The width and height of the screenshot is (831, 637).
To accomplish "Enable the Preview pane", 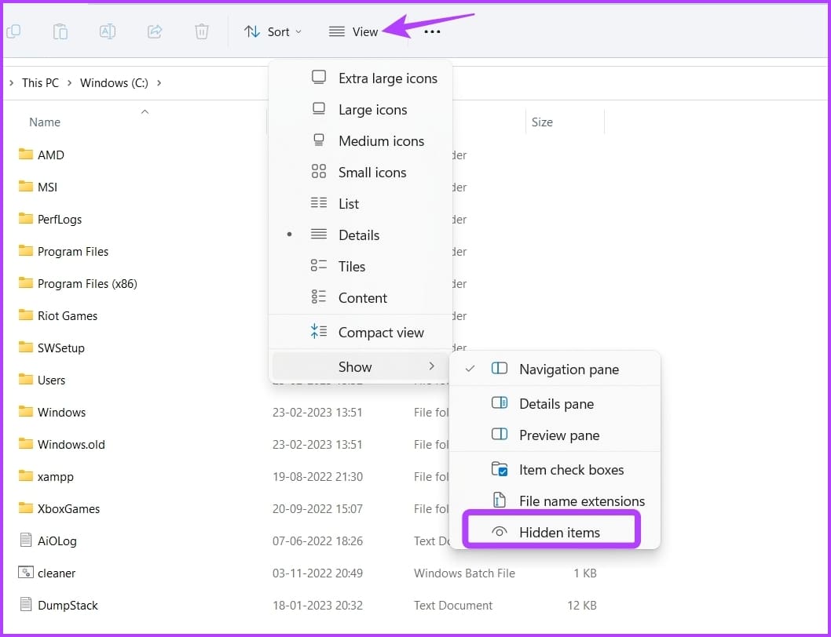I will tap(555, 435).
